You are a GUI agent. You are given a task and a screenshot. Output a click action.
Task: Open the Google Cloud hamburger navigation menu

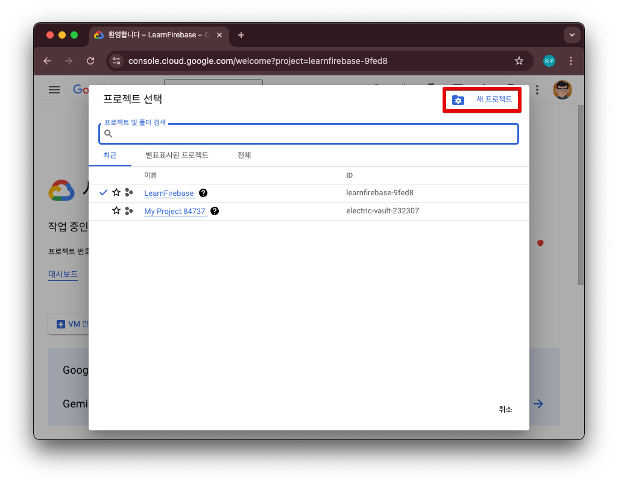(x=54, y=90)
